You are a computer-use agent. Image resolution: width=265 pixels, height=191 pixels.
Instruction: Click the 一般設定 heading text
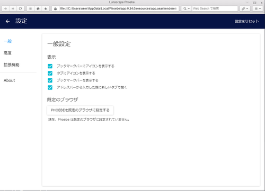[59, 44]
